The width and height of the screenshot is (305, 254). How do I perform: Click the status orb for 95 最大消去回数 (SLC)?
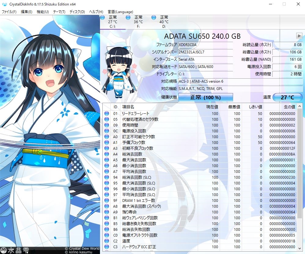(x=107, y=183)
